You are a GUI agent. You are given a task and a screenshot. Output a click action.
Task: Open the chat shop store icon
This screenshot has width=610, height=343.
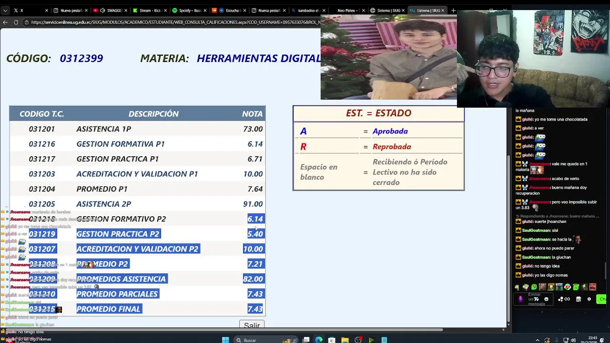point(579,299)
